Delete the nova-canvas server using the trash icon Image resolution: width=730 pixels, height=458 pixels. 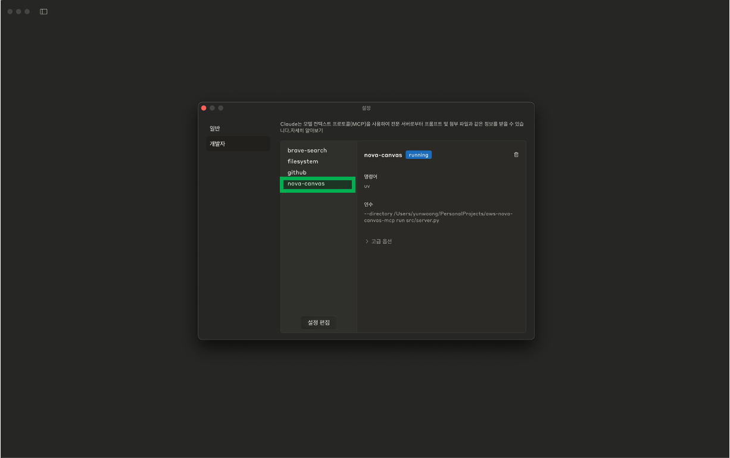pos(516,154)
